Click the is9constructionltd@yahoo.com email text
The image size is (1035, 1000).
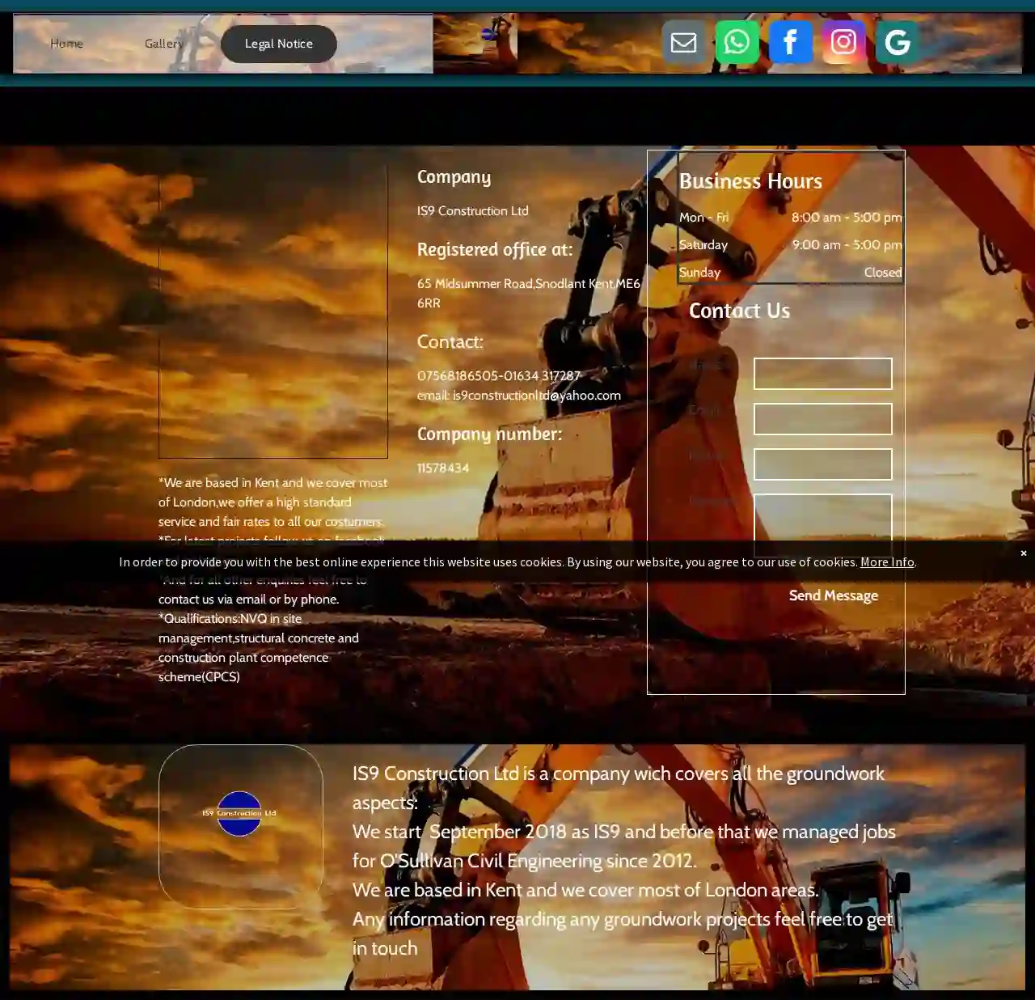tap(537, 396)
